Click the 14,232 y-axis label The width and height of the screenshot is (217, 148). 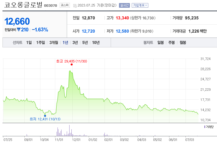tap(205, 110)
